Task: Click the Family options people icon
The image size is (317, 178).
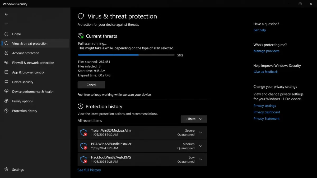Action: coord(6,101)
